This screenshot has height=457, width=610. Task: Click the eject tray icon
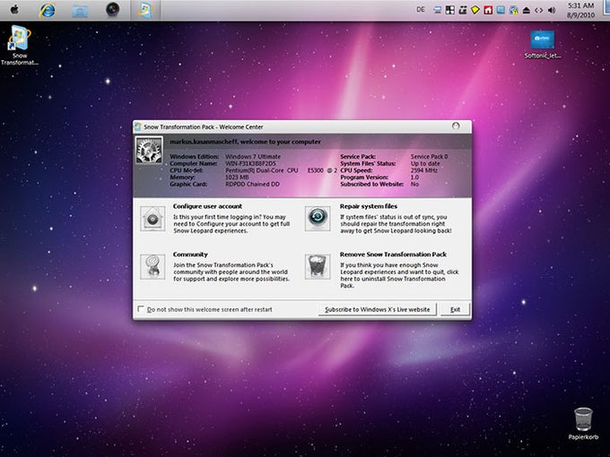pos(526,11)
